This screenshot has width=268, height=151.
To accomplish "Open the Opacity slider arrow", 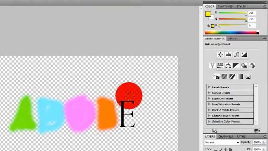I will click(264, 142).
